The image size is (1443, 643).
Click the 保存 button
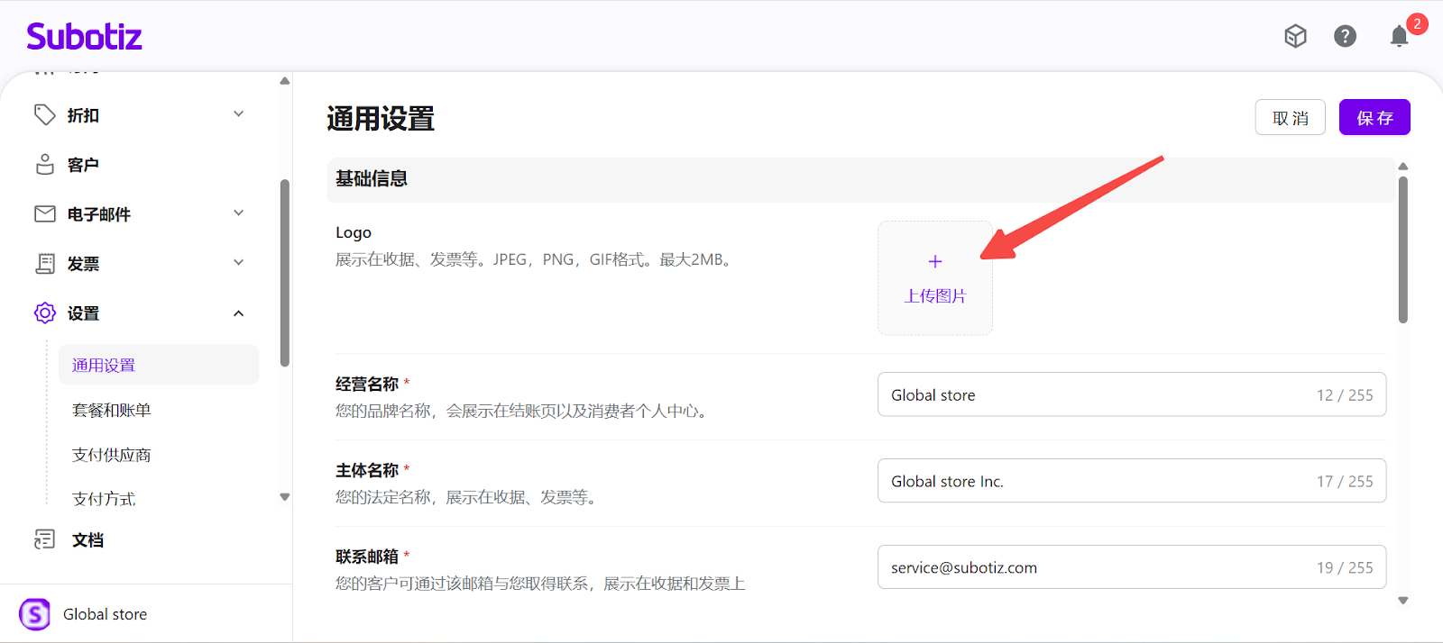click(x=1374, y=118)
